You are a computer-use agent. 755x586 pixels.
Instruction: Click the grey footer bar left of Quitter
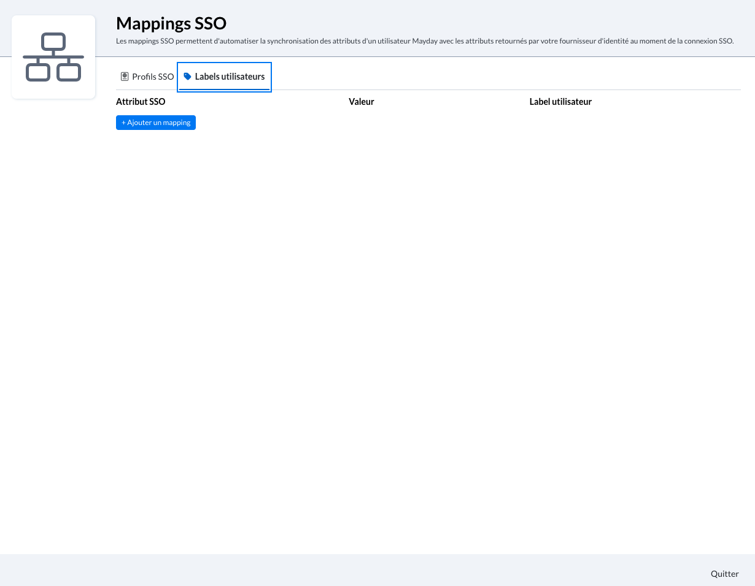(368, 571)
